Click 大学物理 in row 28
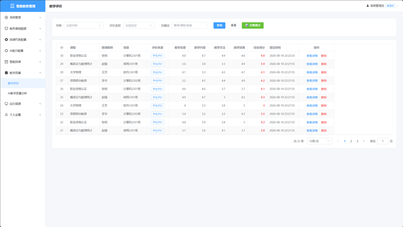The image size is (403, 227). point(76,72)
